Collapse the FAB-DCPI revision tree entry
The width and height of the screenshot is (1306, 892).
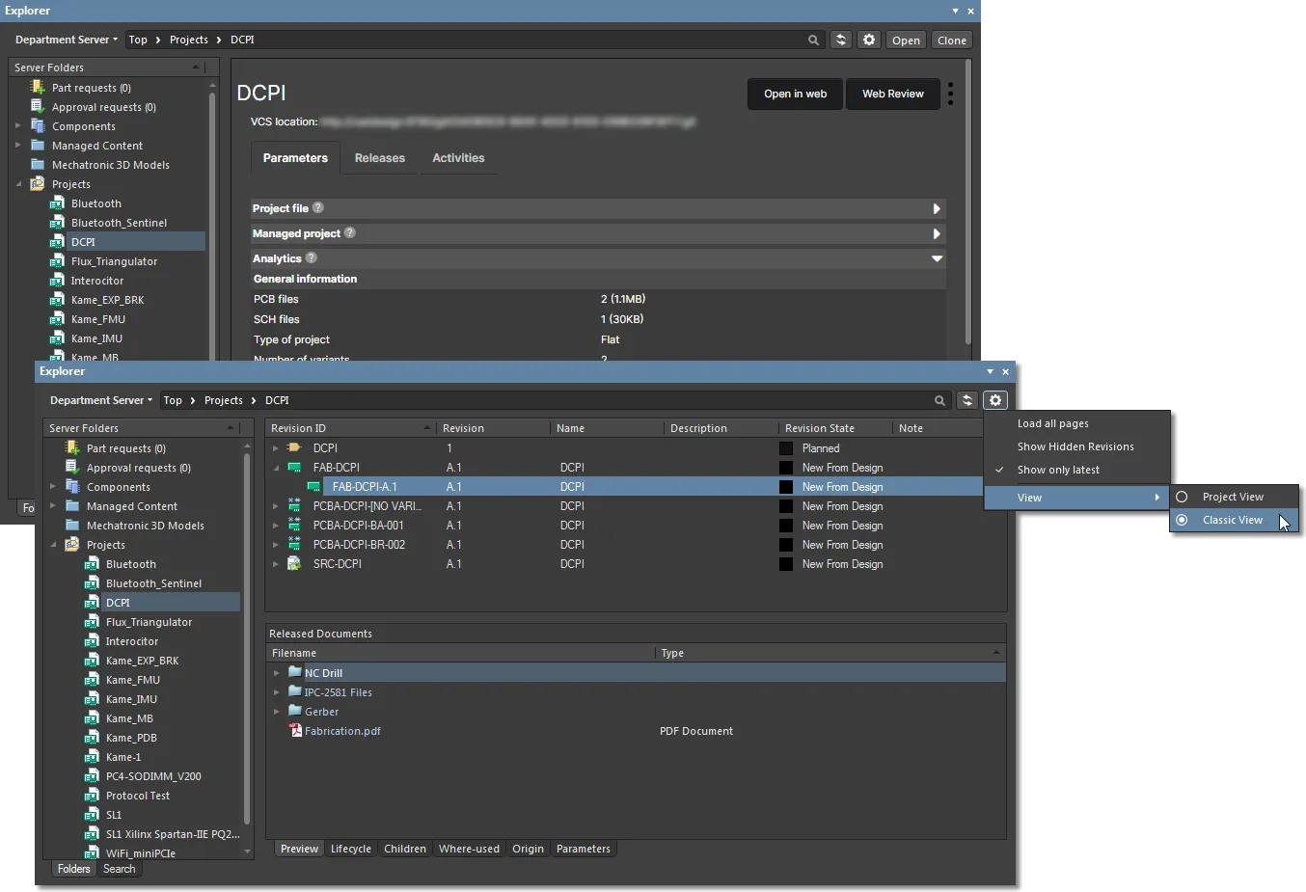pos(277,468)
